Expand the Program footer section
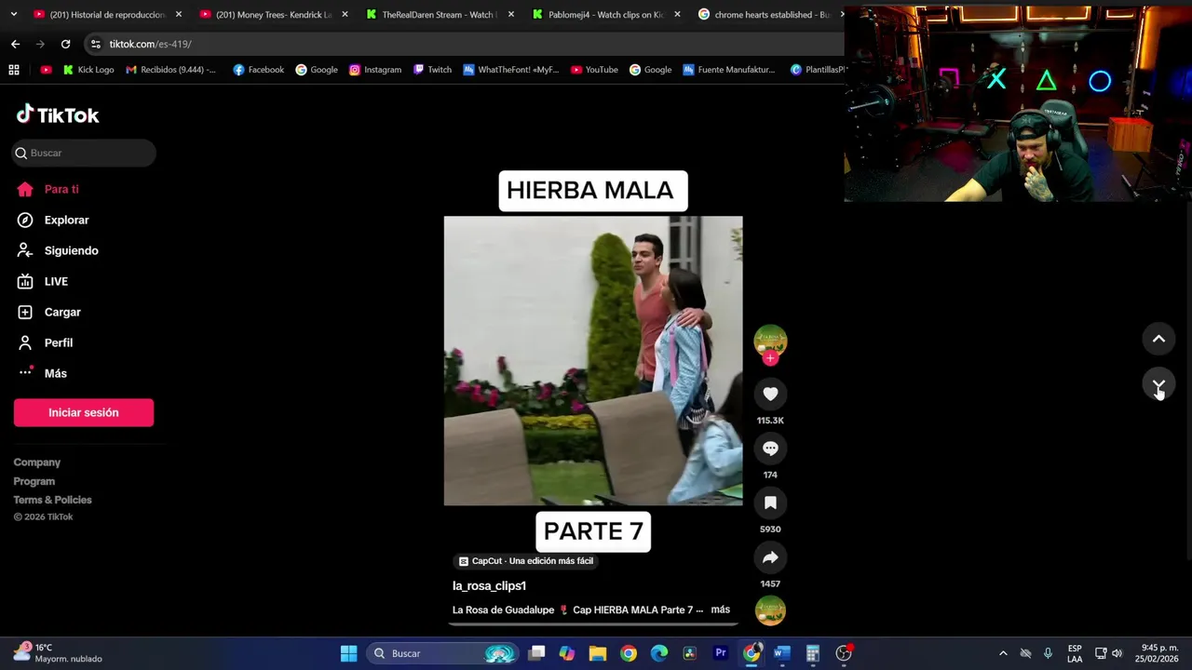 (34, 481)
